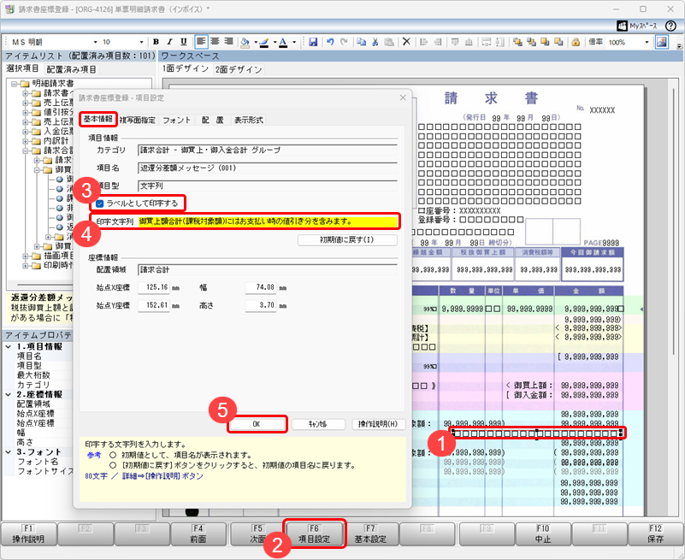Image resolution: width=685 pixels, height=560 pixels.
Task: Click the 初期値に戻す(I) button
Action: pyautogui.click(x=347, y=239)
